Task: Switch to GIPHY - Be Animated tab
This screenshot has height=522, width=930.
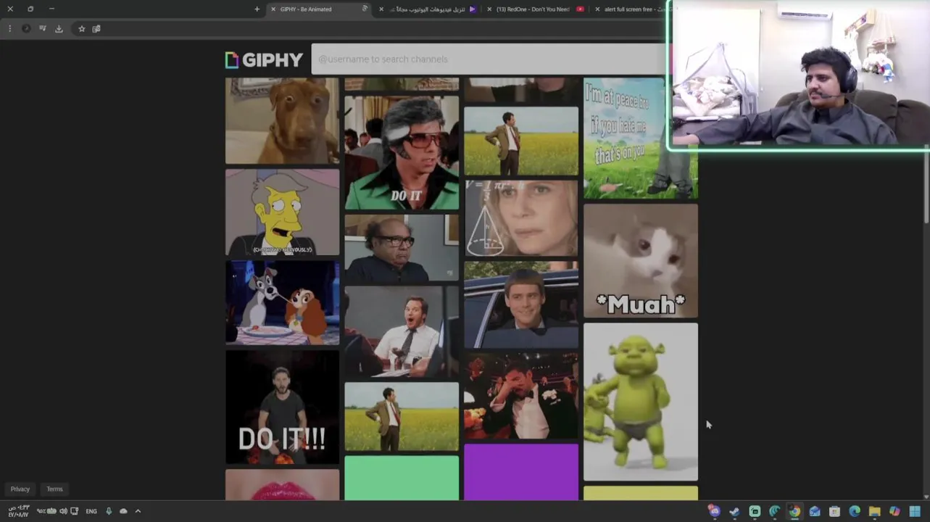Action: pyautogui.click(x=319, y=9)
